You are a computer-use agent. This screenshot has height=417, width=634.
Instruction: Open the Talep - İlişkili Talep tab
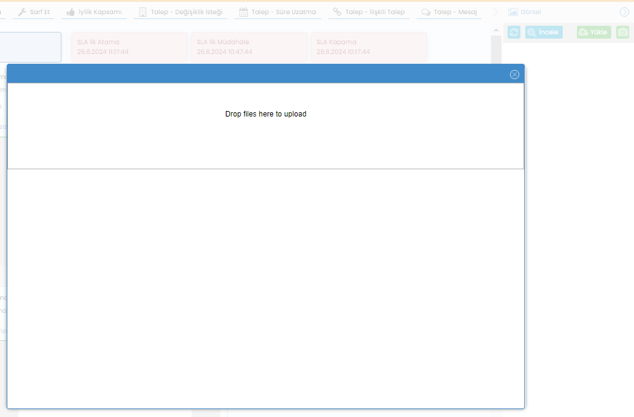coord(369,12)
